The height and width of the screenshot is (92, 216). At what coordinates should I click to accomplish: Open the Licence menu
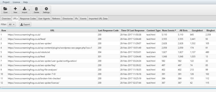tap(16, 2)
